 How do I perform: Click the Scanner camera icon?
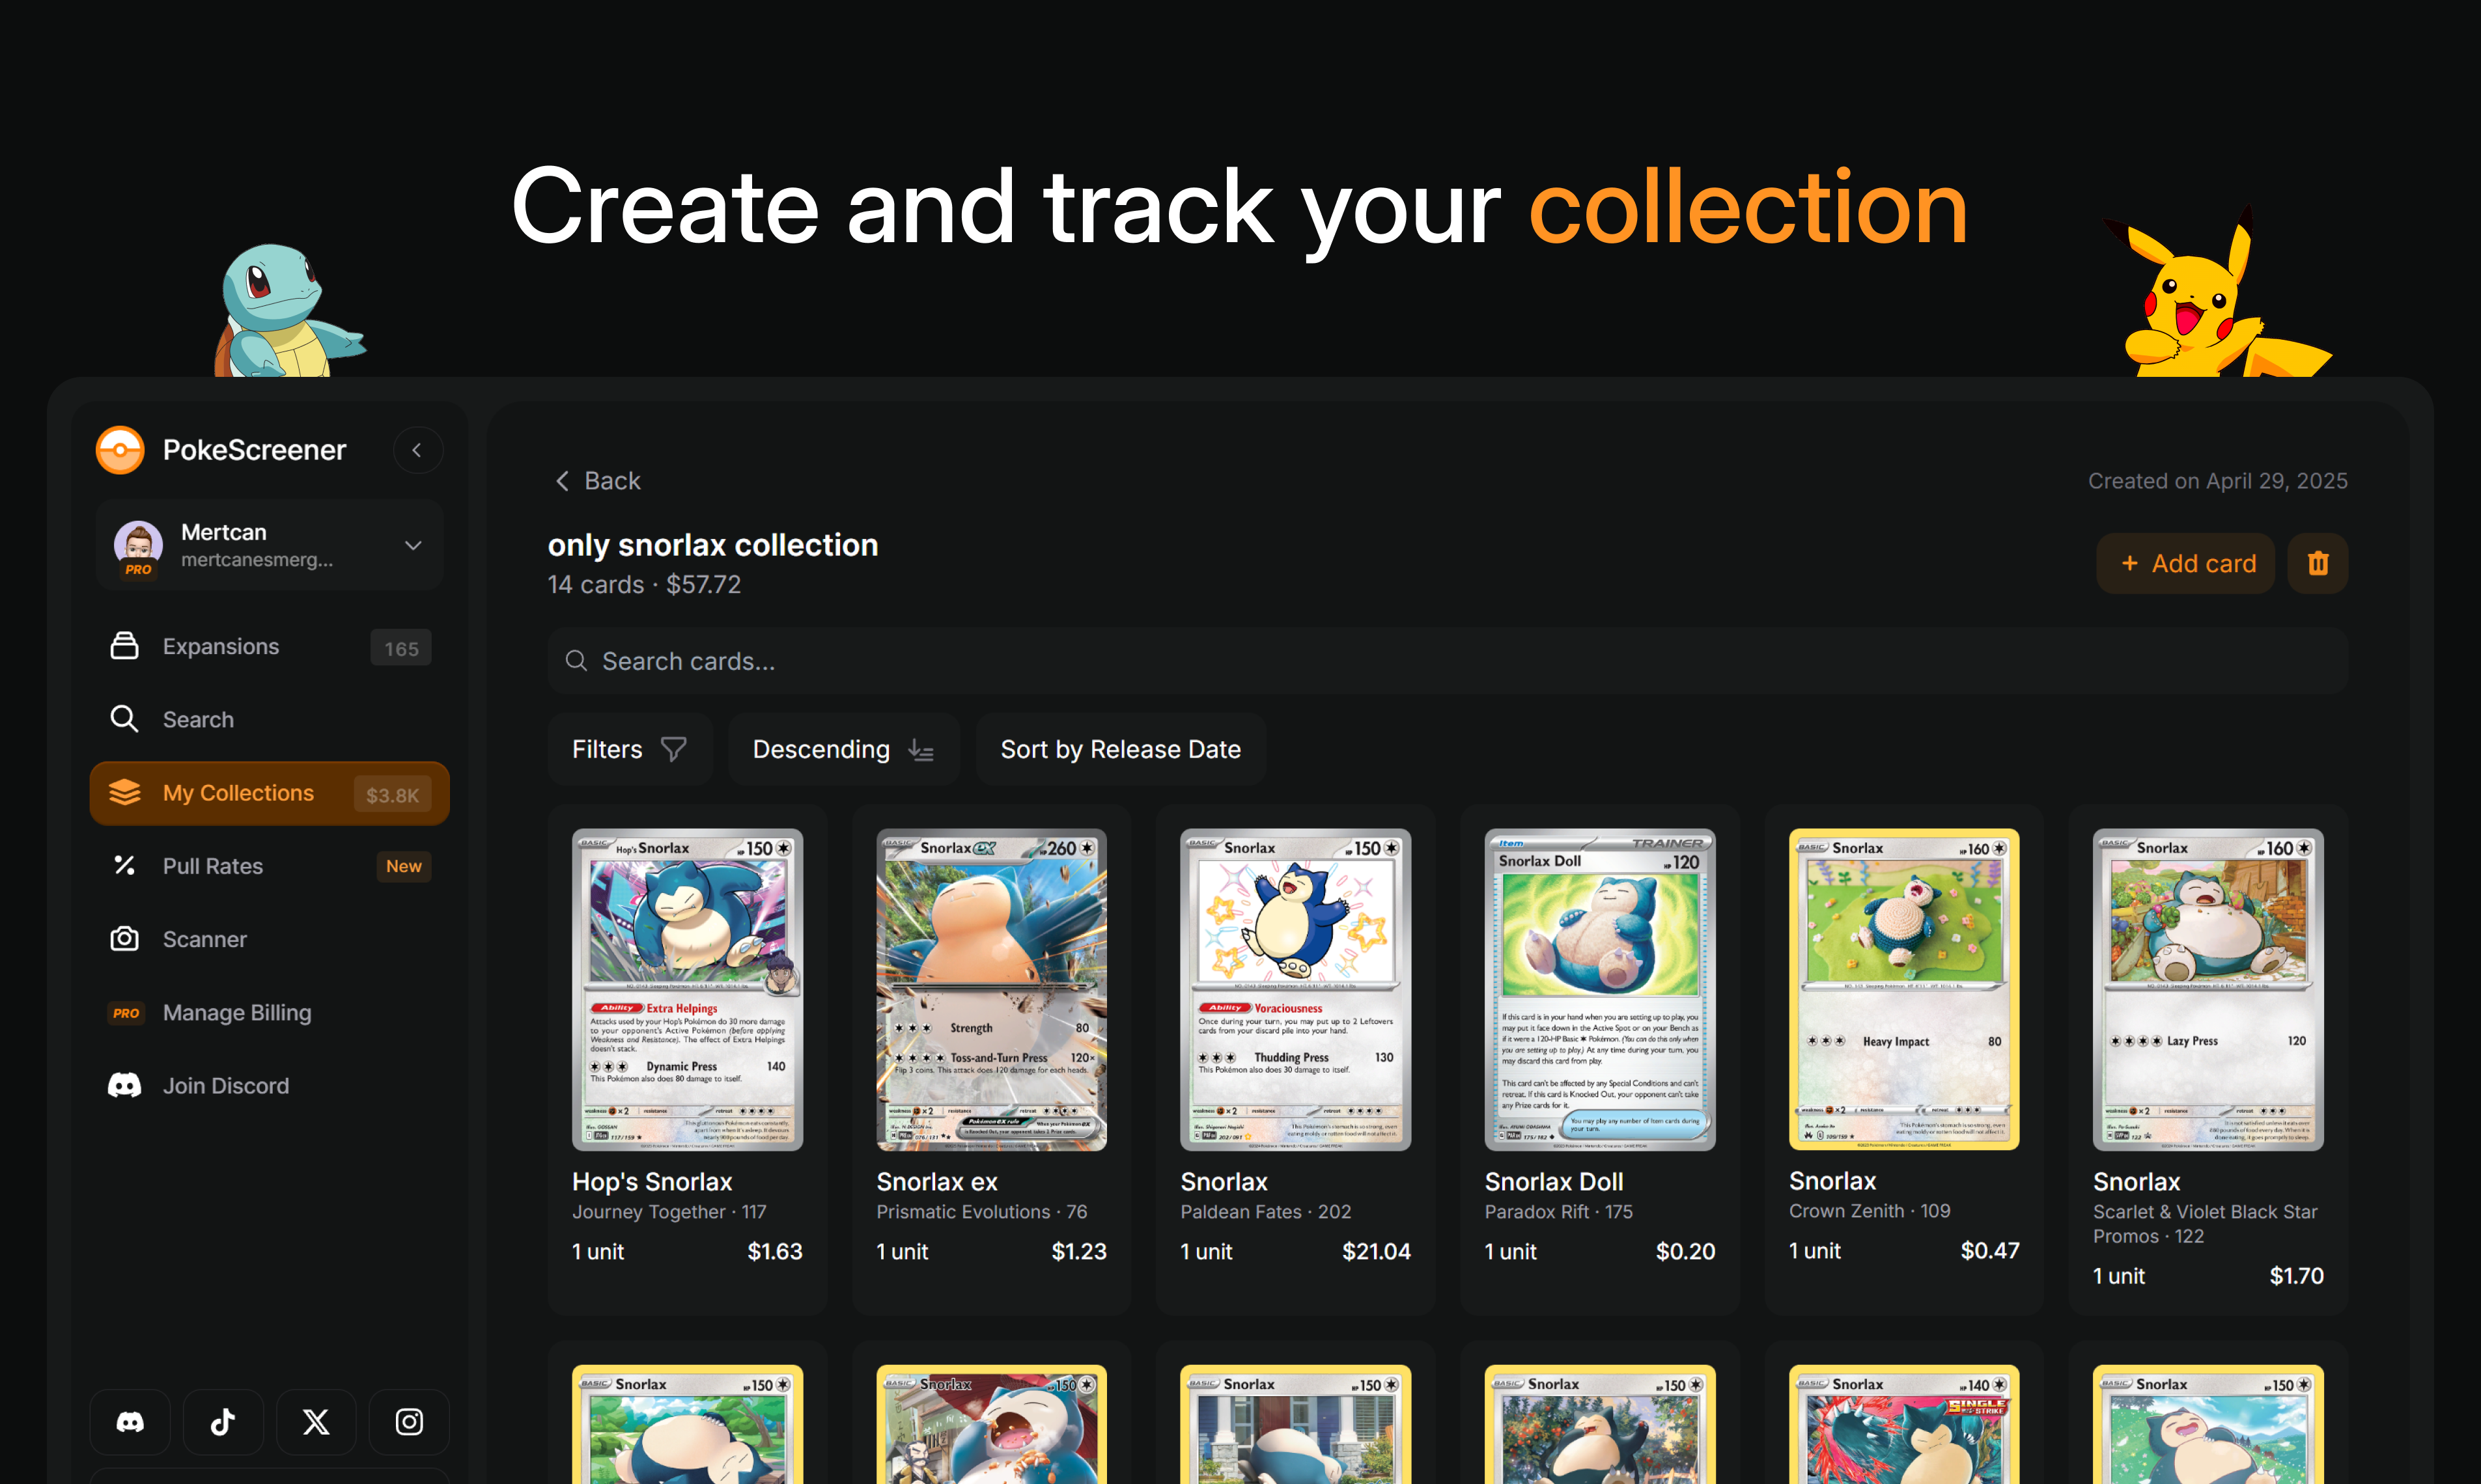tap(124, 938)
